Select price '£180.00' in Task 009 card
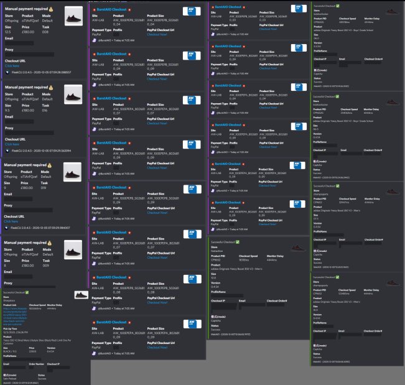Screen dimensions: 405x385 pos(27,266)
